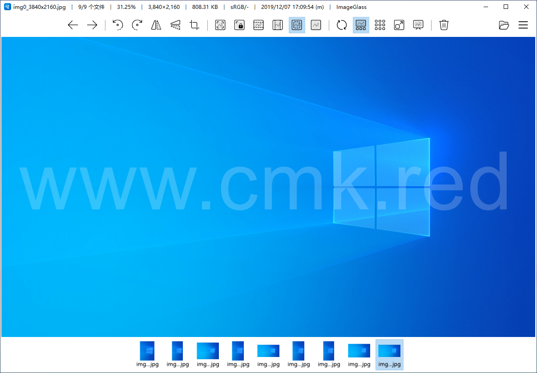537x373 pixels.
Task: Toggle lock zoom ratio
Action: (239, 25)
